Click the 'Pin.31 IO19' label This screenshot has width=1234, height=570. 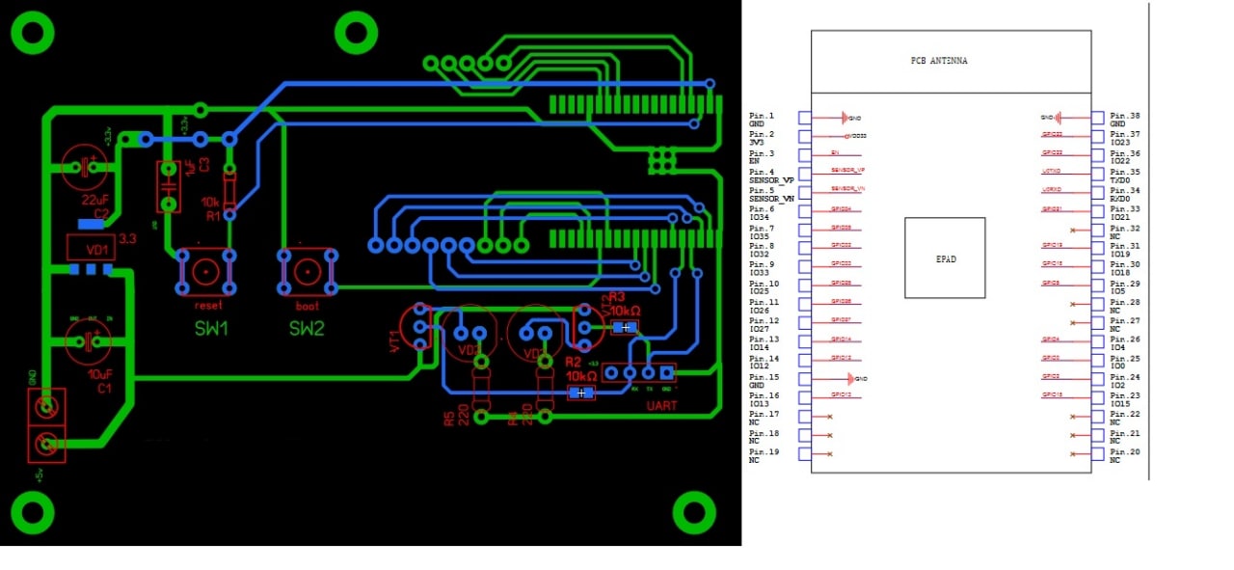click(1125, 250)
